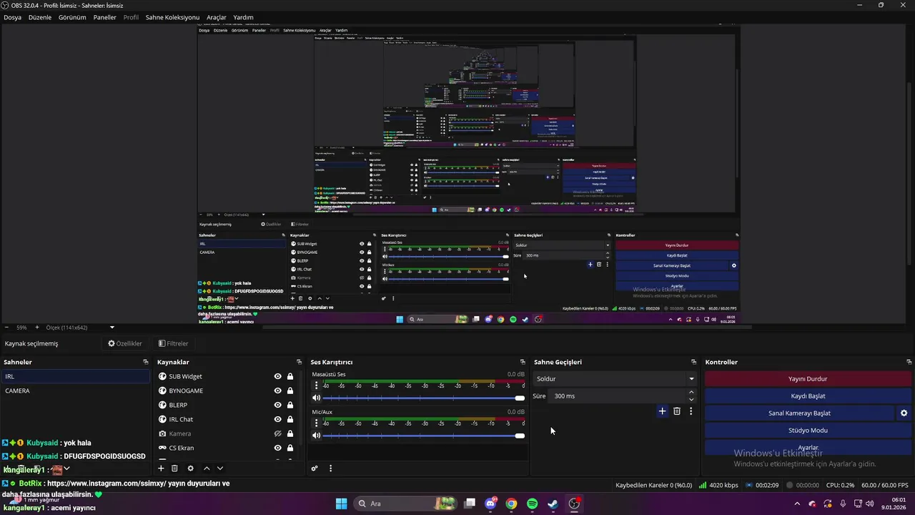The image size is (915, 515).
Task: Click the preview horizontal scrollbar
Action: coord(508,328)
